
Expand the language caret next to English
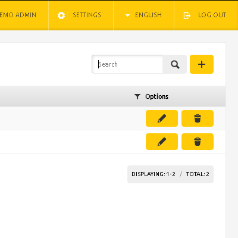click(x=127, y=15)
